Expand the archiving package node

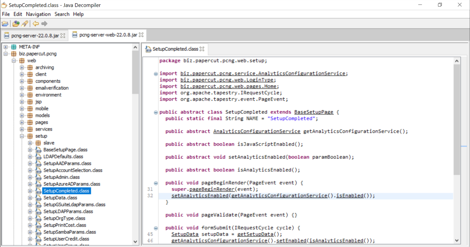(x=22, y=67)
